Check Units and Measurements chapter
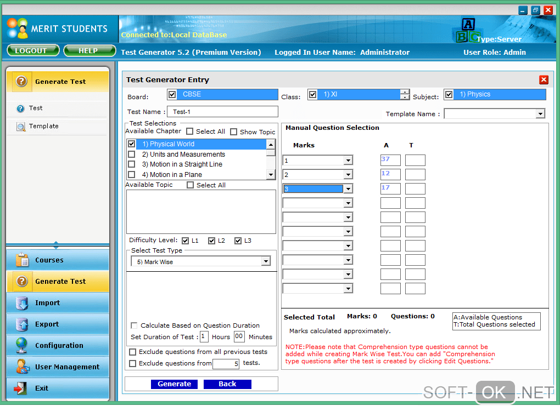Image resolution: width=560 pixels, height=406 pixels. 131,155
